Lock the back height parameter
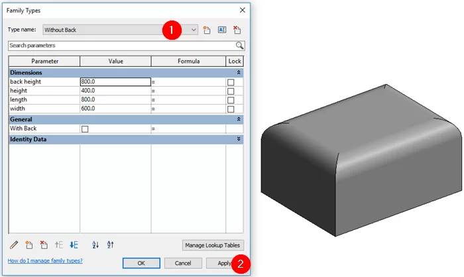The image size is (464, 277). [231, 82]
